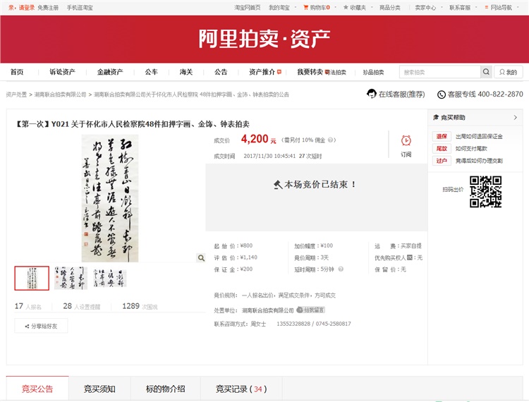Click inside the 搜索拍卖 search field
Image resolution: width=529 pixels, height=402 pixels.
point(439,72)
